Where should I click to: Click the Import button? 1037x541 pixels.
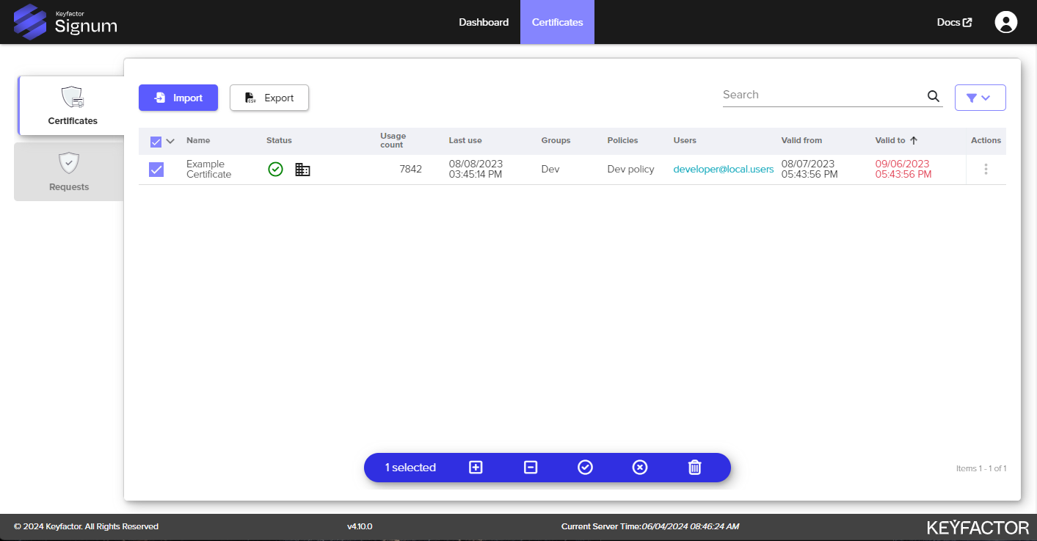pyautogui.click(x=178, y=98)
